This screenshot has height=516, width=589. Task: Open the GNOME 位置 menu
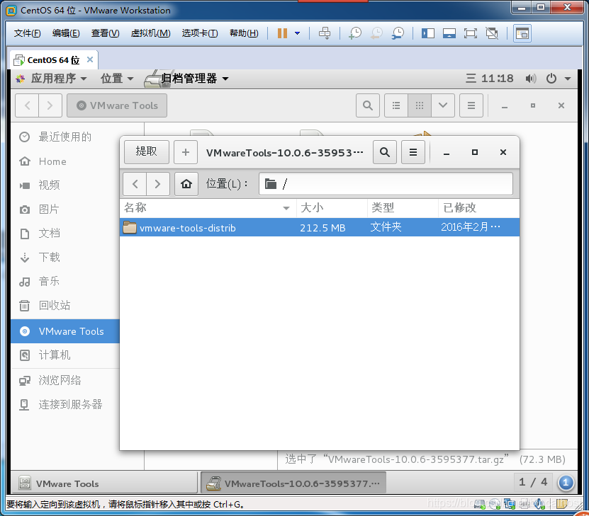click(117, 79)
